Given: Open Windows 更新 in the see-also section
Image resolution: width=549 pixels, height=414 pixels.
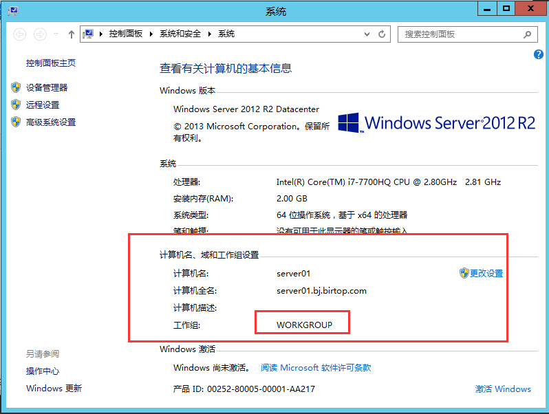Looking at the screenshot, I should tap(54, 388).
